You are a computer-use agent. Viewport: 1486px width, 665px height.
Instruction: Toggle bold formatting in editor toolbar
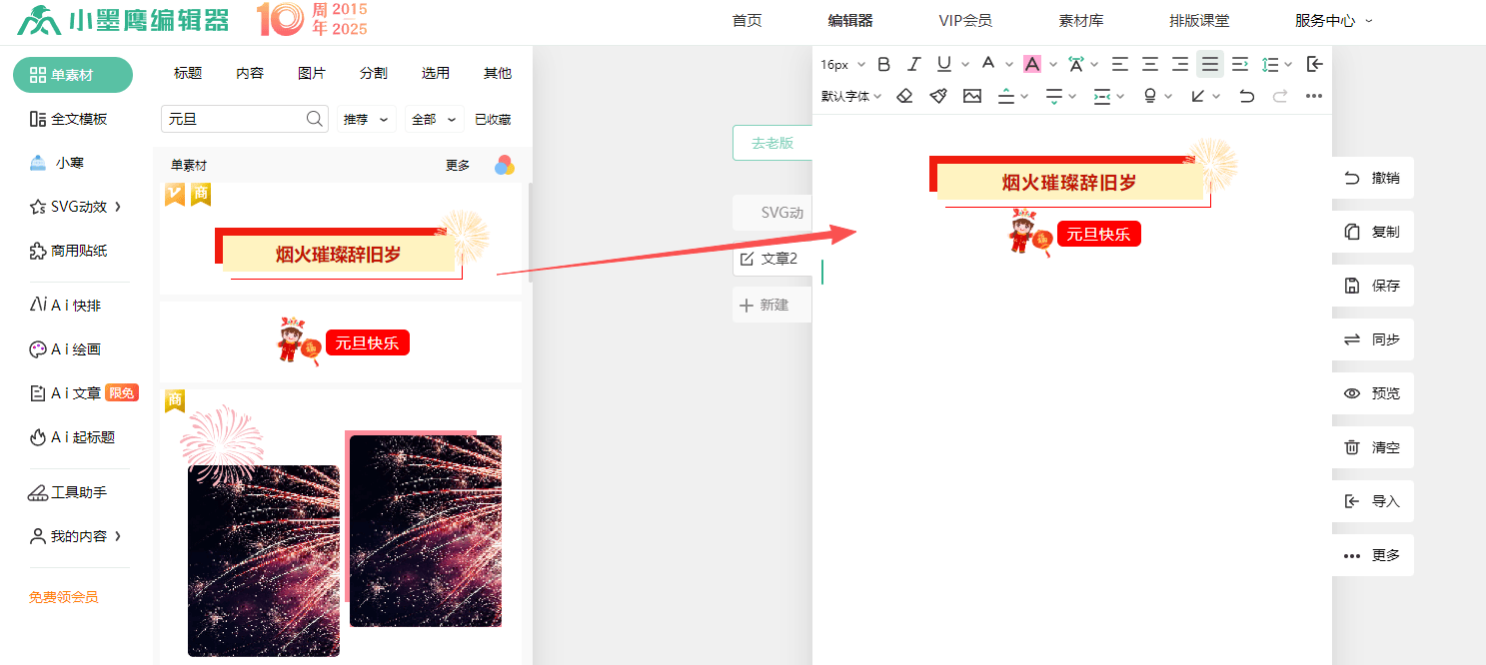click(883, 64)
